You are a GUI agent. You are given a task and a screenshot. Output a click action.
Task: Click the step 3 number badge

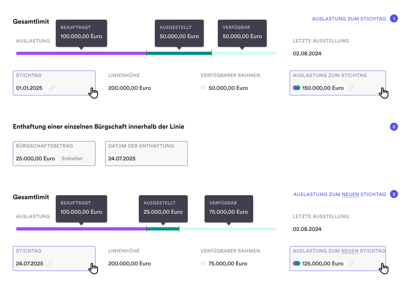(394, 194)
